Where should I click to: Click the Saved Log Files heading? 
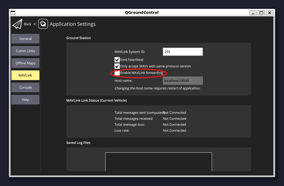[78, 143]
